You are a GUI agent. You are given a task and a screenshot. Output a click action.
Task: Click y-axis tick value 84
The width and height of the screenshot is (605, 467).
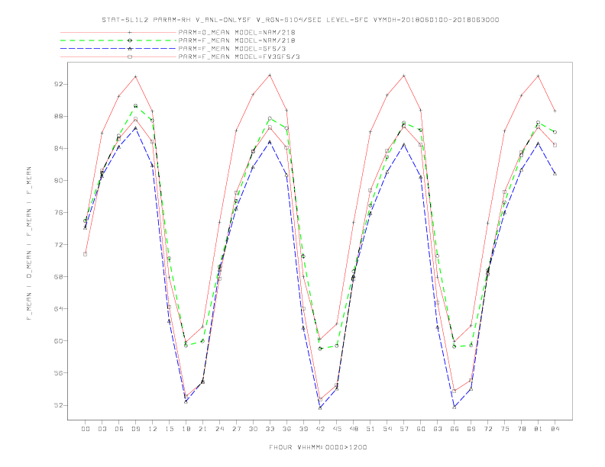click(59, 148)
